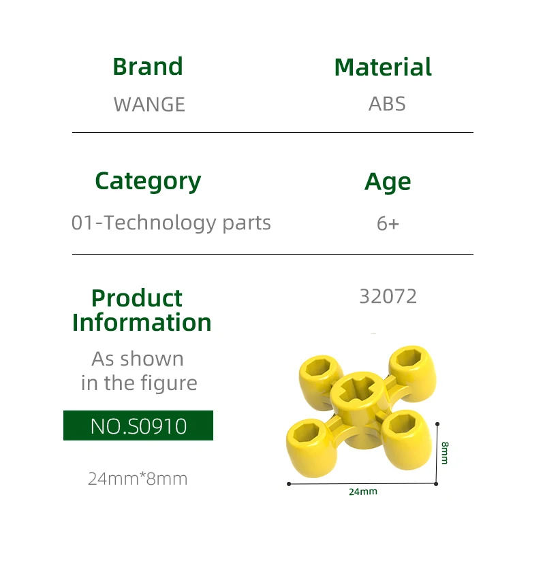Viewport: 545px width, 580px height.
Task: Click the yellow connector part image
Action: pyautogui.click(x=360, y=413)
